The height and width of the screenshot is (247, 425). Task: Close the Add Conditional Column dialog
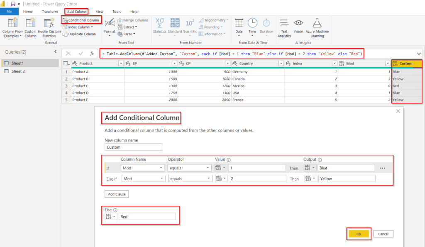click(x=398, y=111)
